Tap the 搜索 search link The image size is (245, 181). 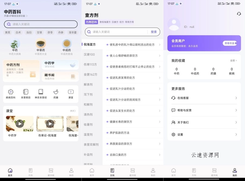click(x=154, y=32)
